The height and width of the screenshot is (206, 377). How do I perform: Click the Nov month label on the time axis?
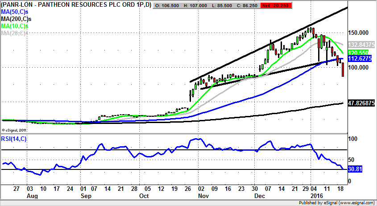pos(203,196)
